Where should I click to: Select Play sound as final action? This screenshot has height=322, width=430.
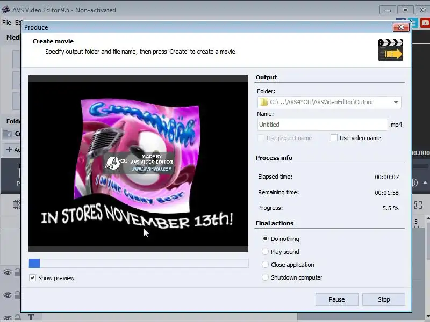tap(265, 252)
